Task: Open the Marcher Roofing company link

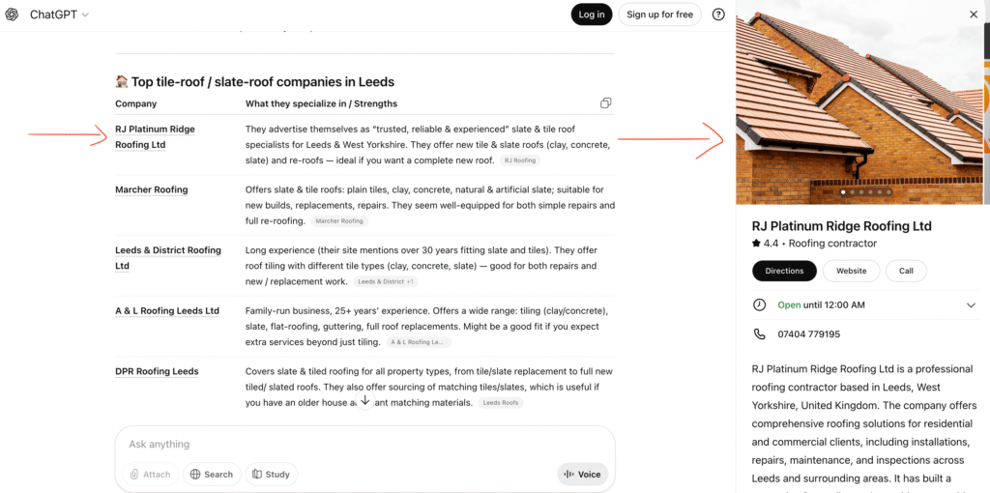Action: [x=152, y=189]
